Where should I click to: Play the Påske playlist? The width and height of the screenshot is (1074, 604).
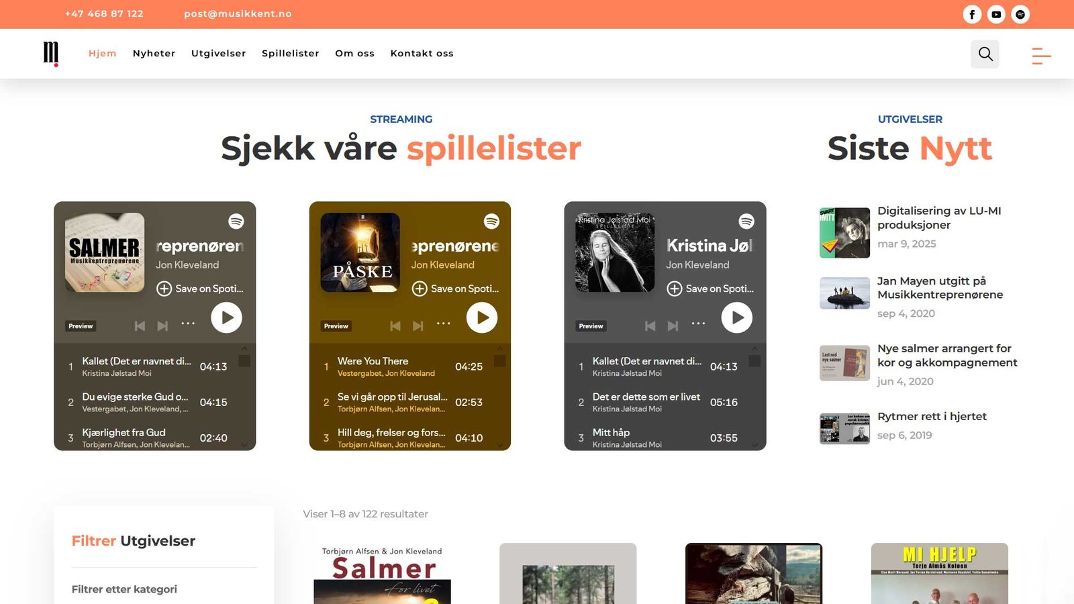click(482, 317)
